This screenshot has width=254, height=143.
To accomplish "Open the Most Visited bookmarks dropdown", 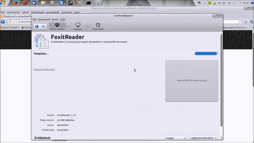I will click(10, 28).
